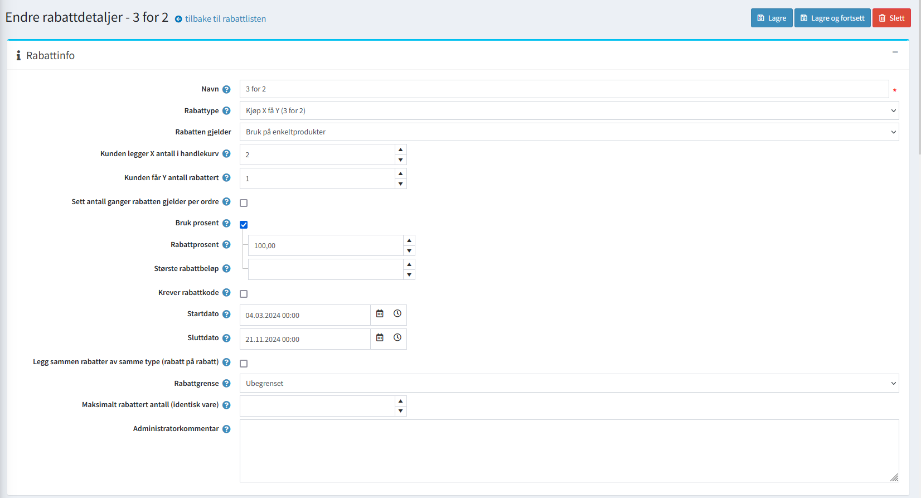Open the Rabattype dropdown
Viewport: 921px width, 498px height.
click(x=569, y=110)
